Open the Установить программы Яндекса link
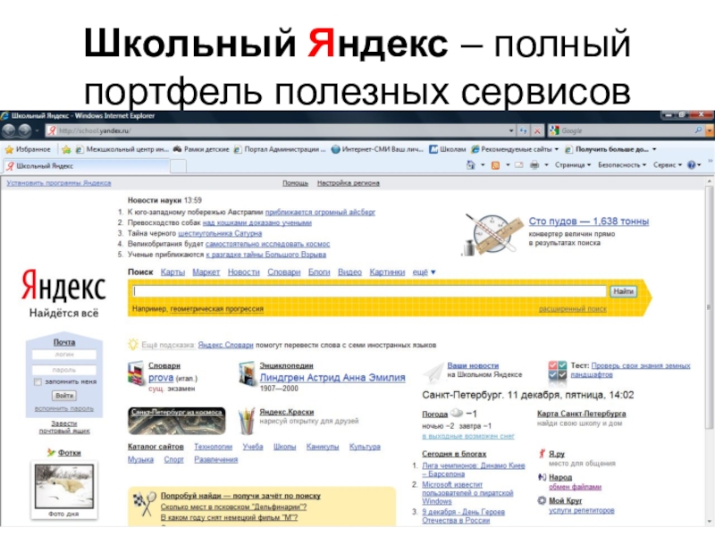715x536 pixels. [x=59, y=183]
